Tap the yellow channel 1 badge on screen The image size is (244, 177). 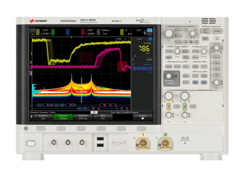tap(38, 32)
